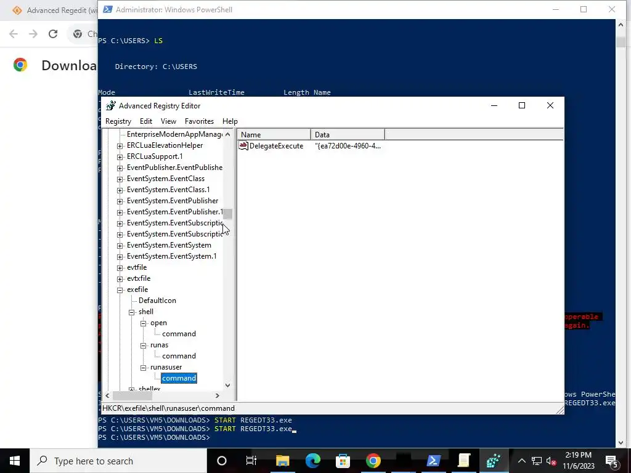The width and height of the screenshot is (631, 473).
Task: Expand the EventPublisher.EventPublisher key
Action: (120, 168)
